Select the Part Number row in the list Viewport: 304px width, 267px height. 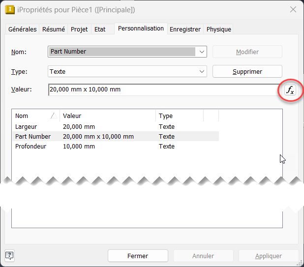pyautogui.click(x=33, y=137)
